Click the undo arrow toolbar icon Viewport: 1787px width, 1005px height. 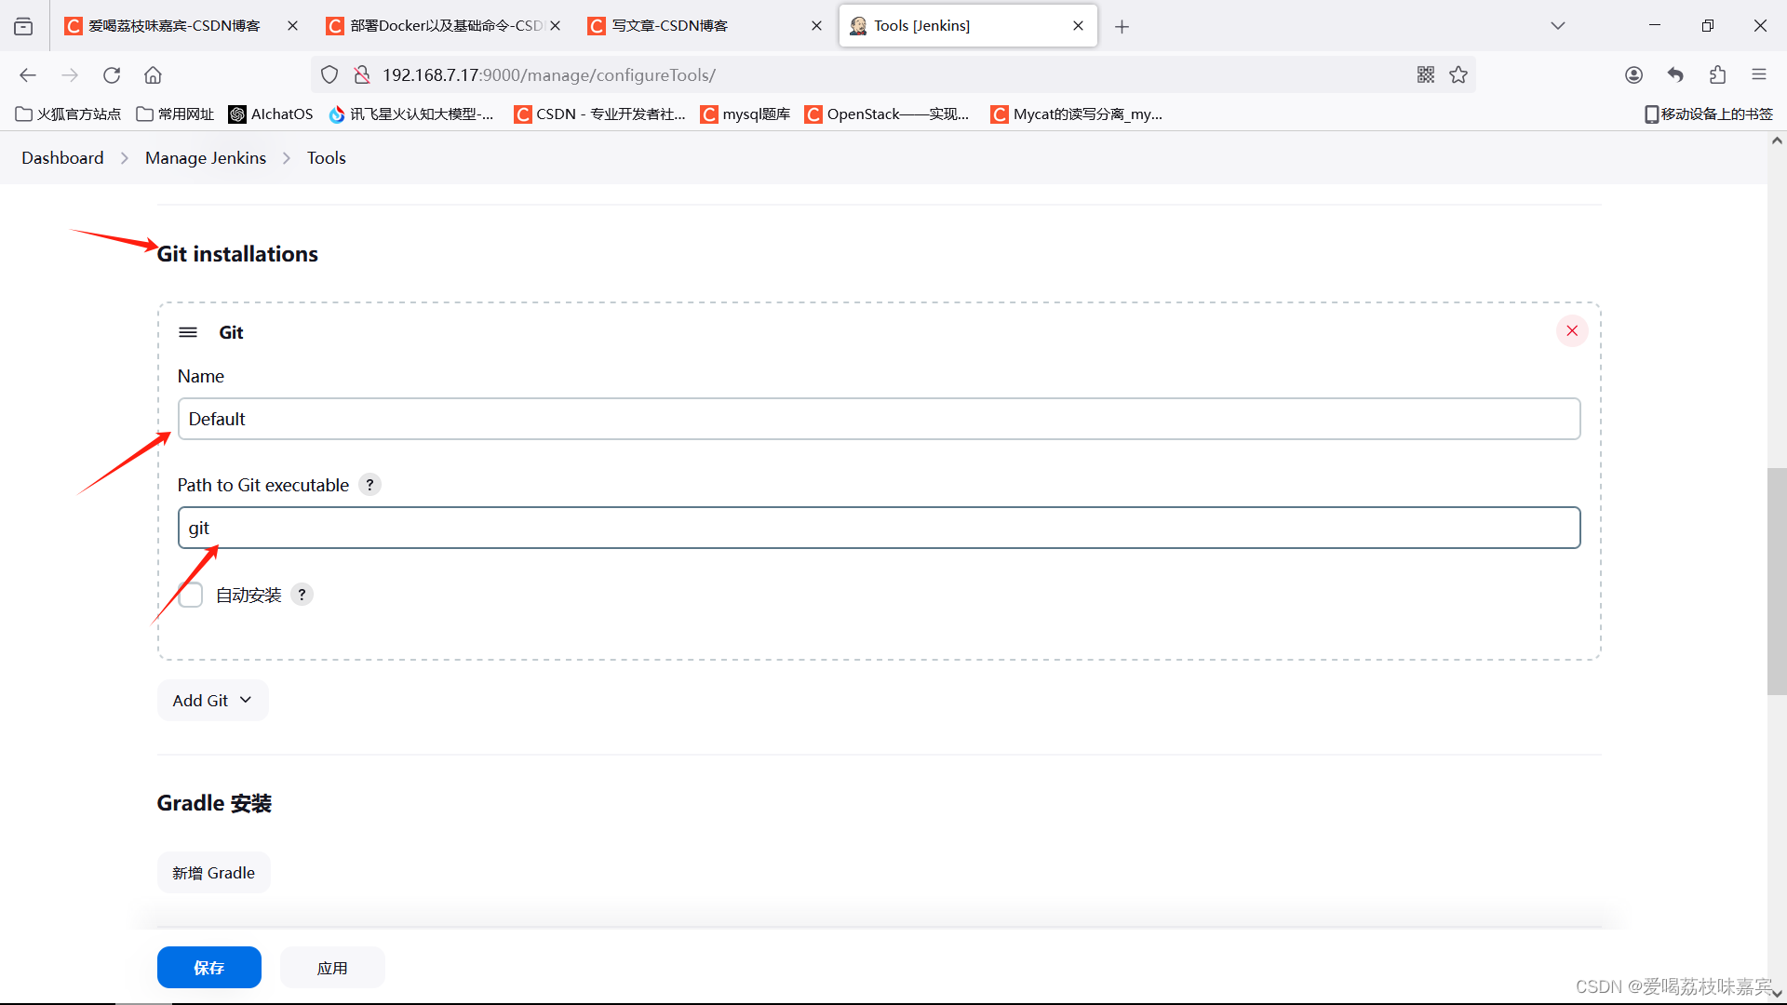point(1675,75)
